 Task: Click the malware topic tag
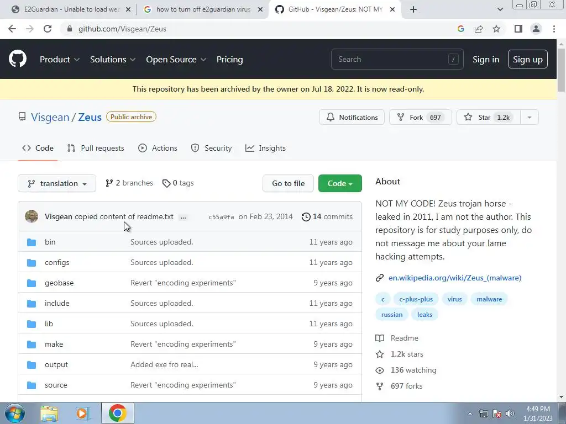pyautogui.click(x=489, y=299)
